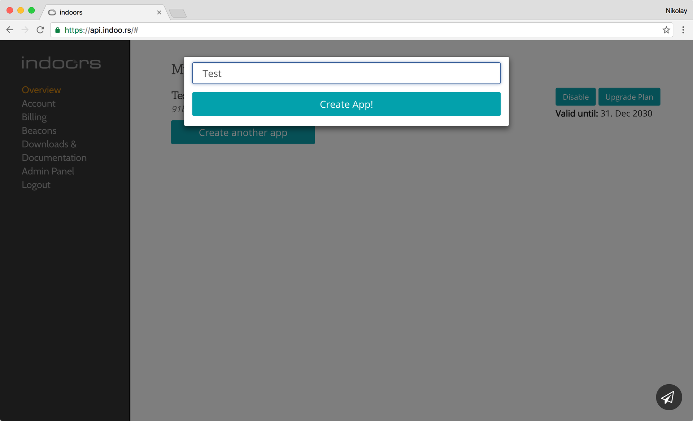Select the Logout menu item
The height and width of the screenshot is (421, 693).
point(36,185)
